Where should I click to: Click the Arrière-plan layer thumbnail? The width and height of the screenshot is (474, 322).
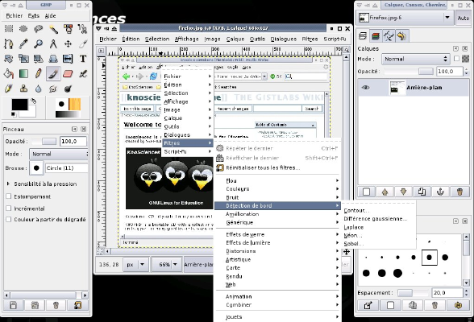pyautogui.click(x=397, y=88)
